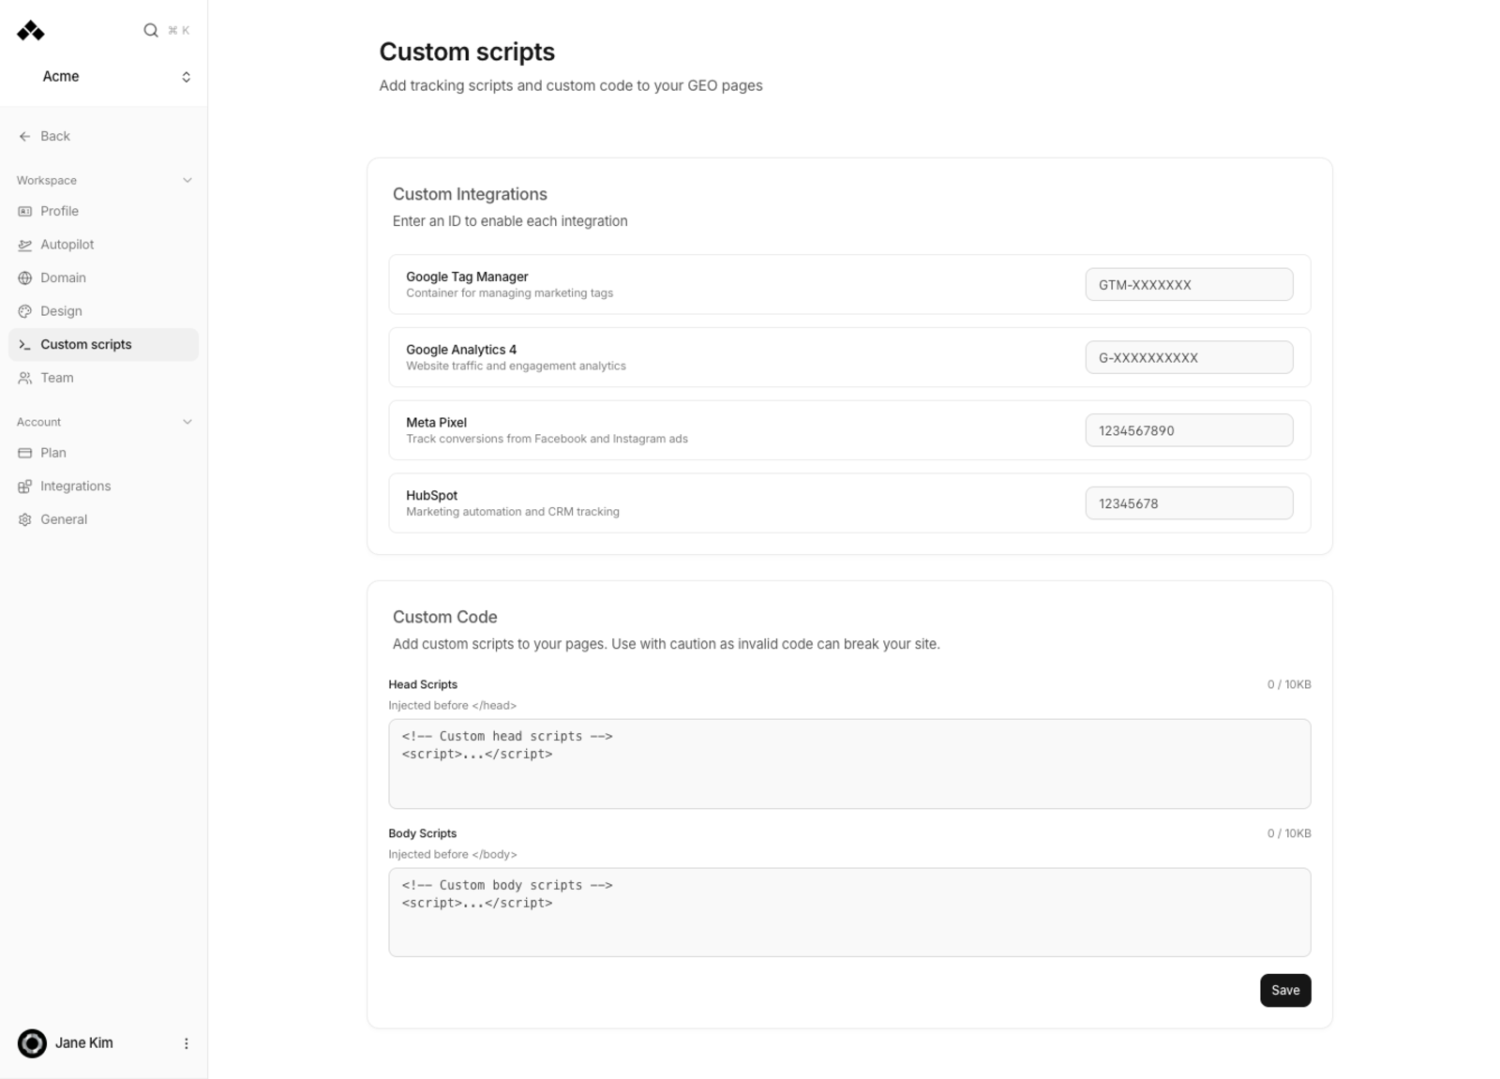Open the Design page

(104, 311)
